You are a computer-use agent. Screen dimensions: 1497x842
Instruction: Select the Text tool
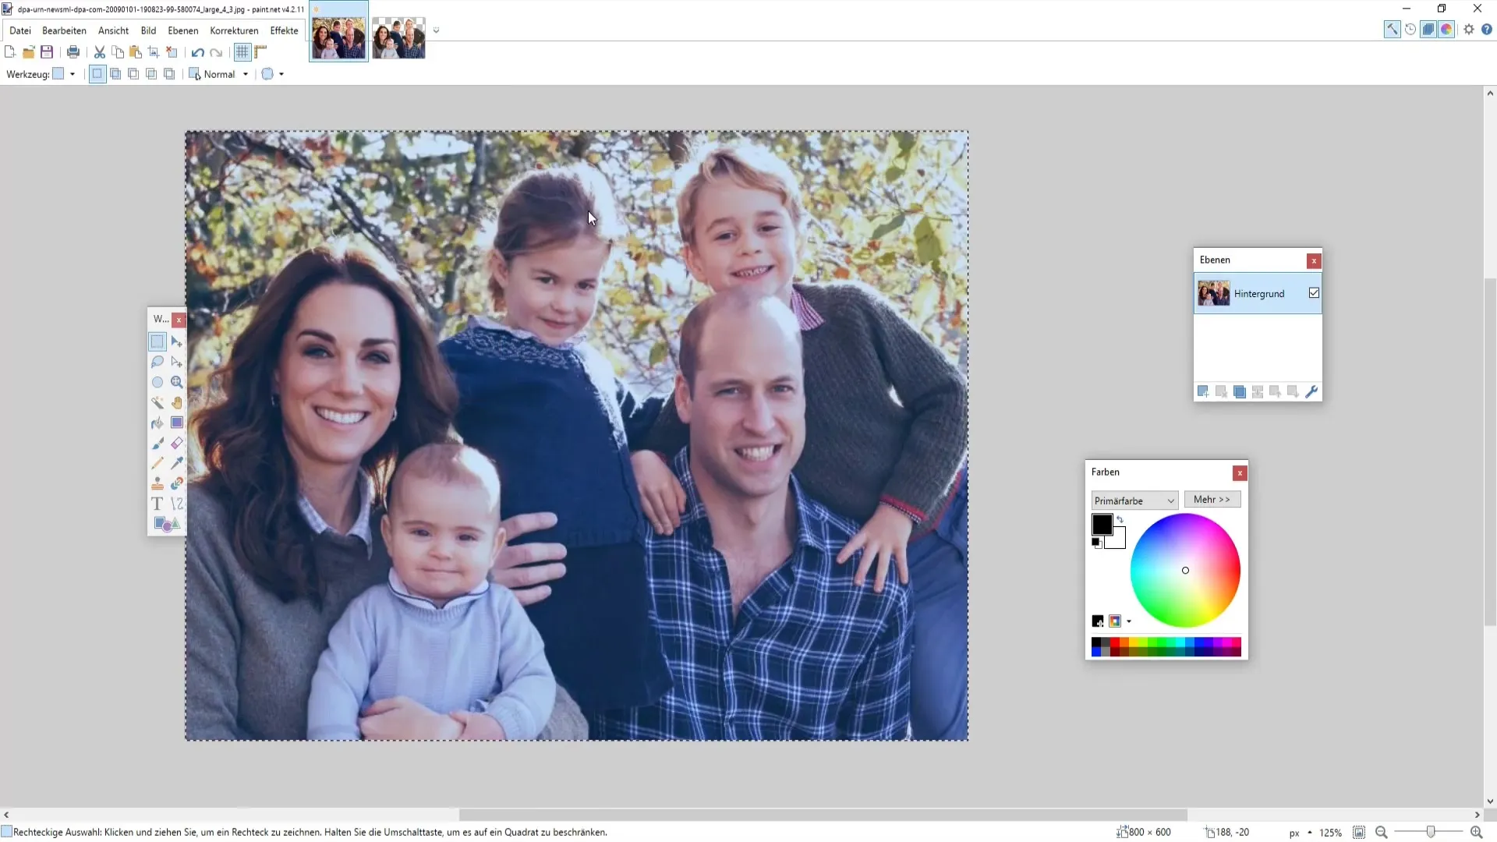pyautogui.click(x=157, y=504)
